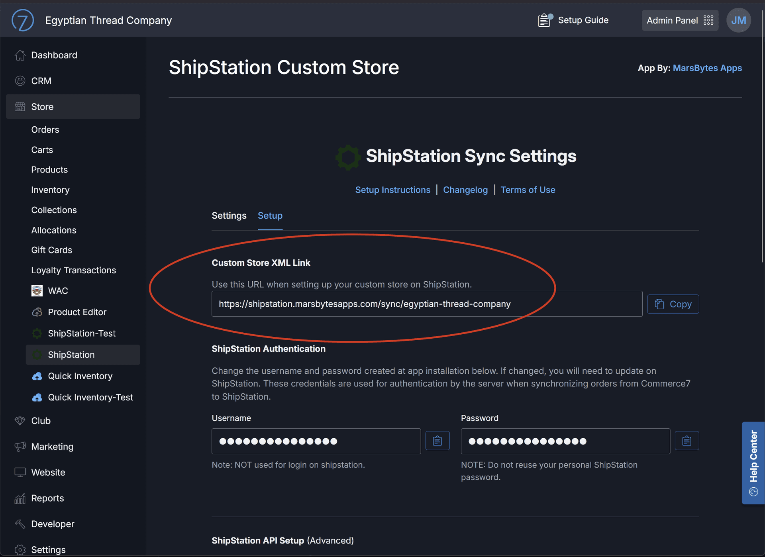Select the WAC app icon

37,290
